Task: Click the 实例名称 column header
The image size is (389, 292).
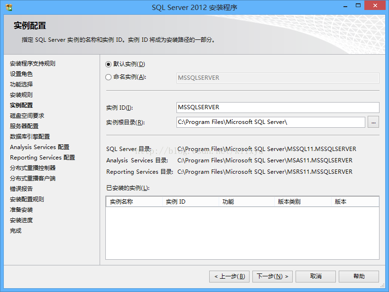Action: 134,202
